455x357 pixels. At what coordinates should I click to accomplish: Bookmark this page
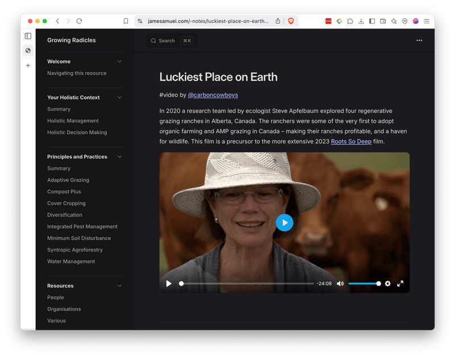(126, 21)
